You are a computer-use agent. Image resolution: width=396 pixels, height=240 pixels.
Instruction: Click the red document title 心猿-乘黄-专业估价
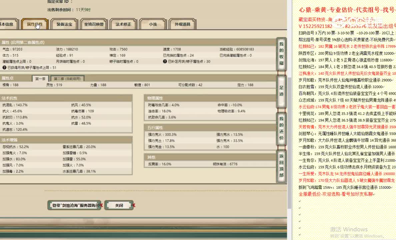347,10
